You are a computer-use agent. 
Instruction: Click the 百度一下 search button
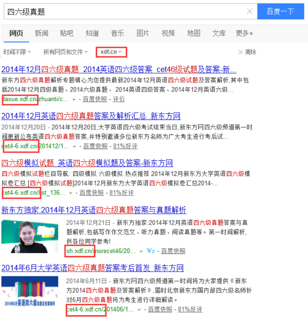click(280, 11)
